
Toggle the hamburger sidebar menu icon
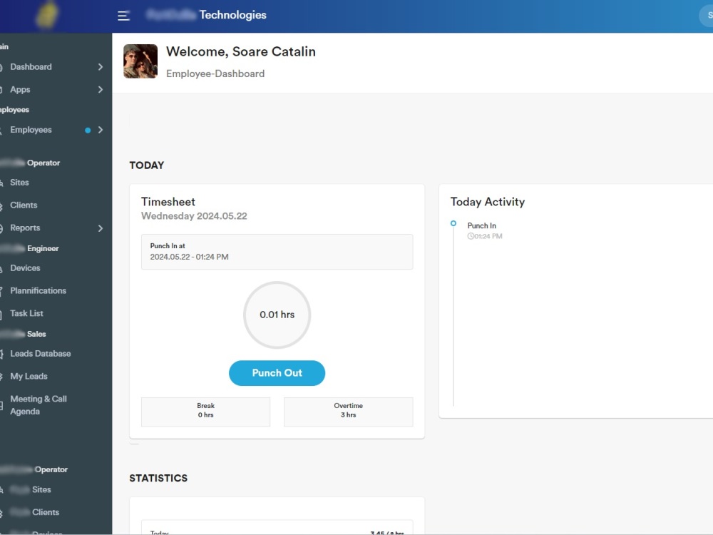tap(123, 16)
